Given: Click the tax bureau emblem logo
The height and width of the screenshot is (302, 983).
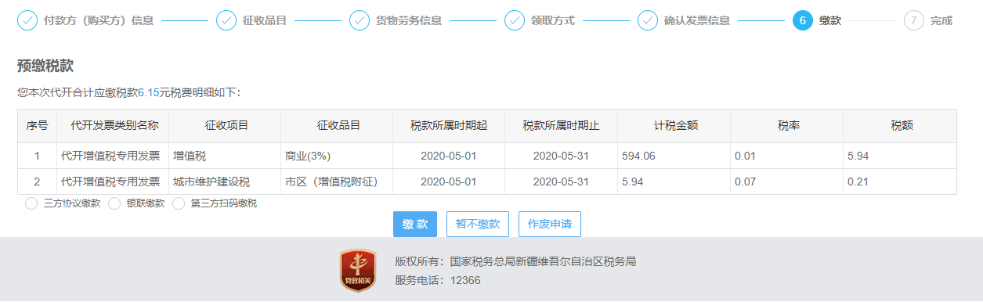Looking at the screenshot, I should (x=358, y=271).
